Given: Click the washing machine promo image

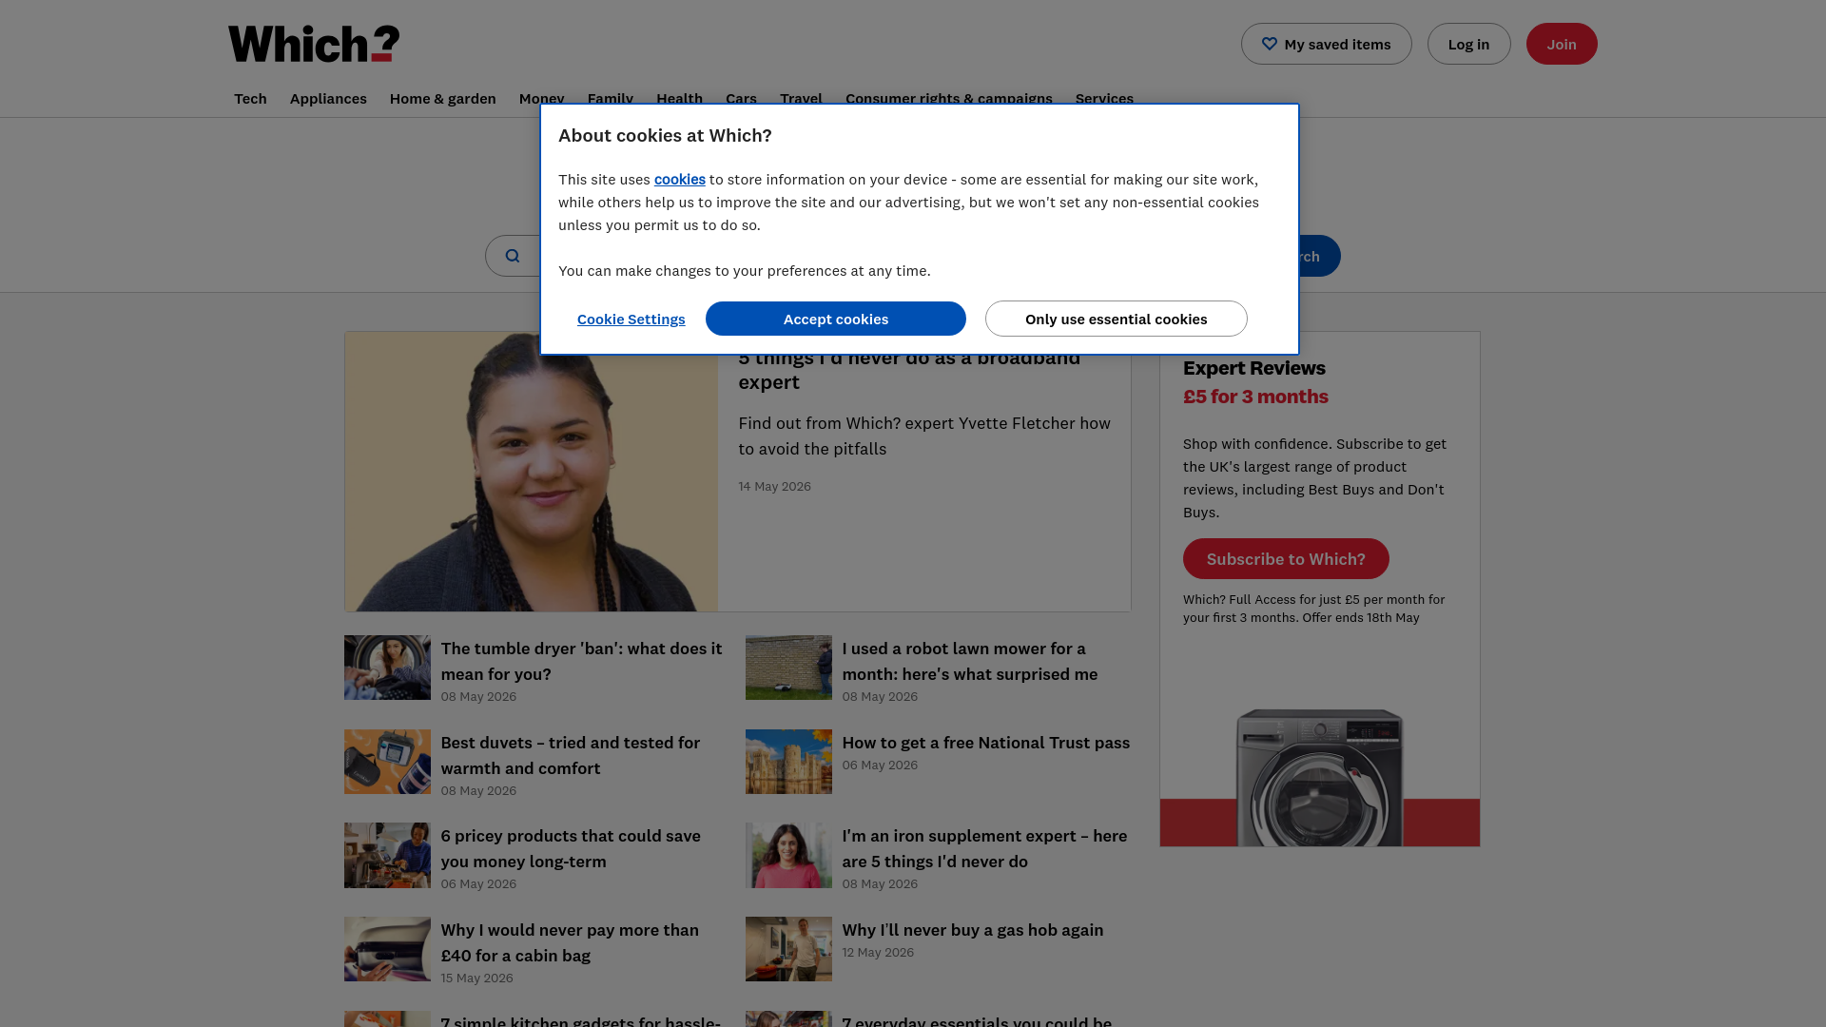Looking at the screenshot, I should (1319, 777).
